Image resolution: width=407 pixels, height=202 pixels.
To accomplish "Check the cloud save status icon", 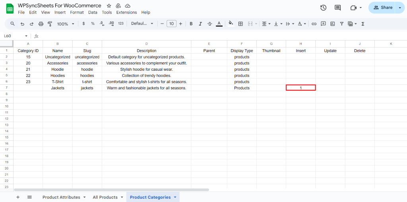I will (128, 6).
